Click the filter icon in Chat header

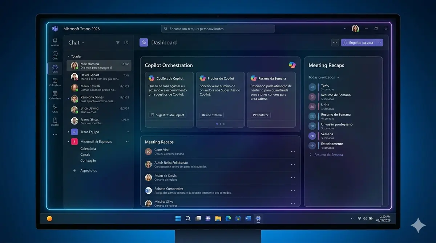tap(118, 42)
